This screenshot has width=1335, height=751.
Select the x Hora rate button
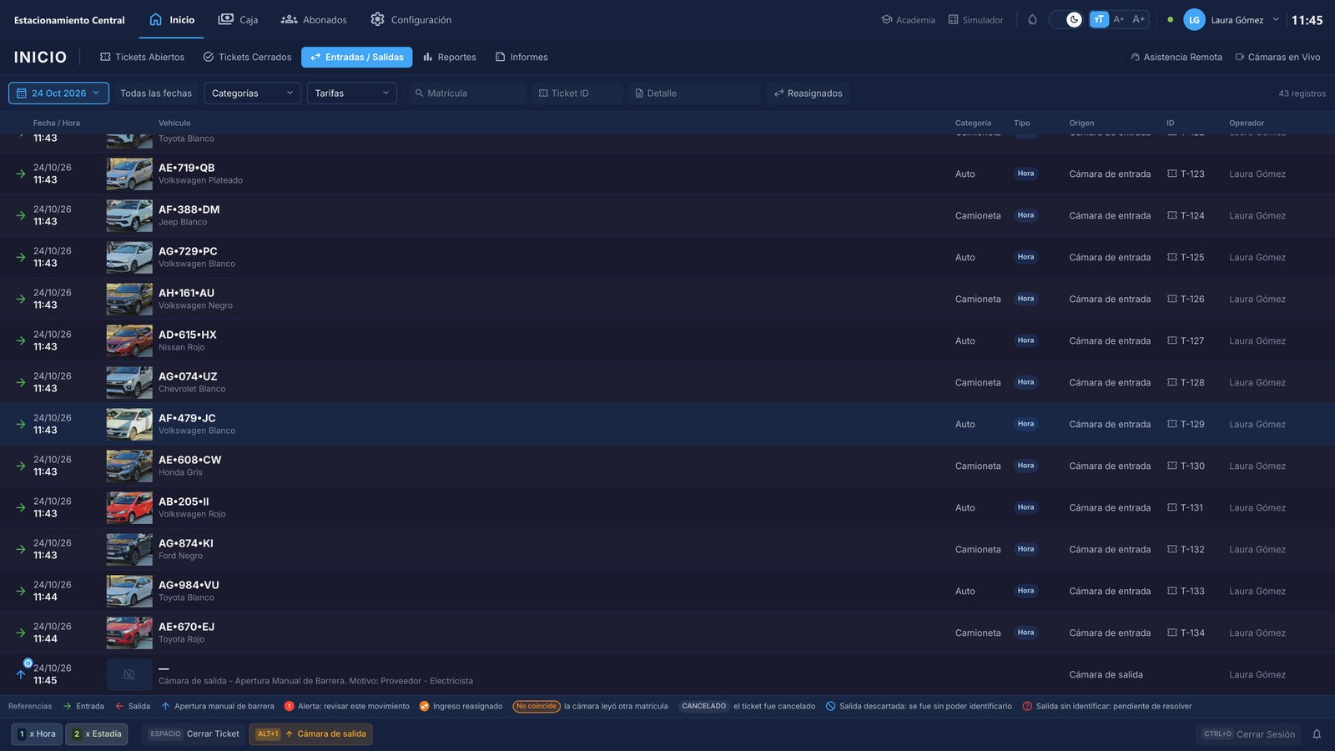37,733
